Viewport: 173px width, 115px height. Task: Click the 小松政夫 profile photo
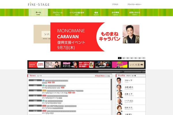point(119,88)
